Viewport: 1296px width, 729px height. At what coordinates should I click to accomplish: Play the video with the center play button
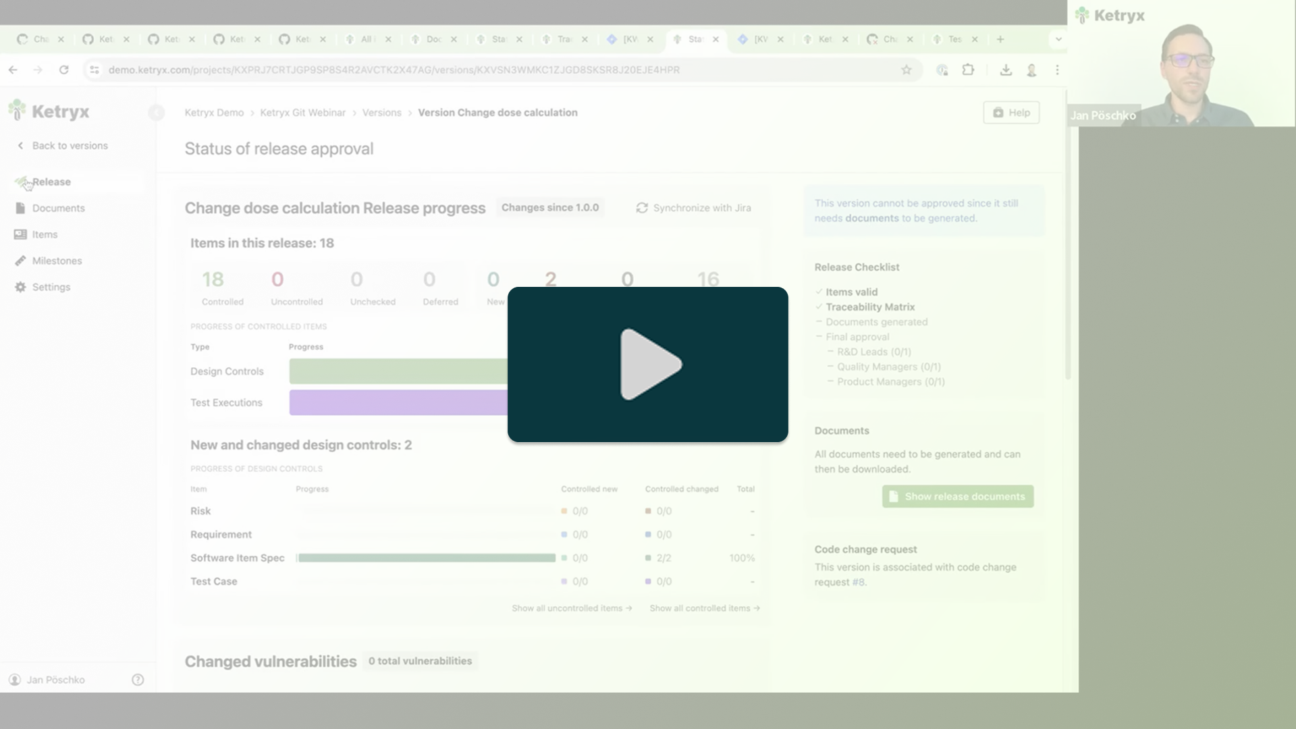[648, 364]
